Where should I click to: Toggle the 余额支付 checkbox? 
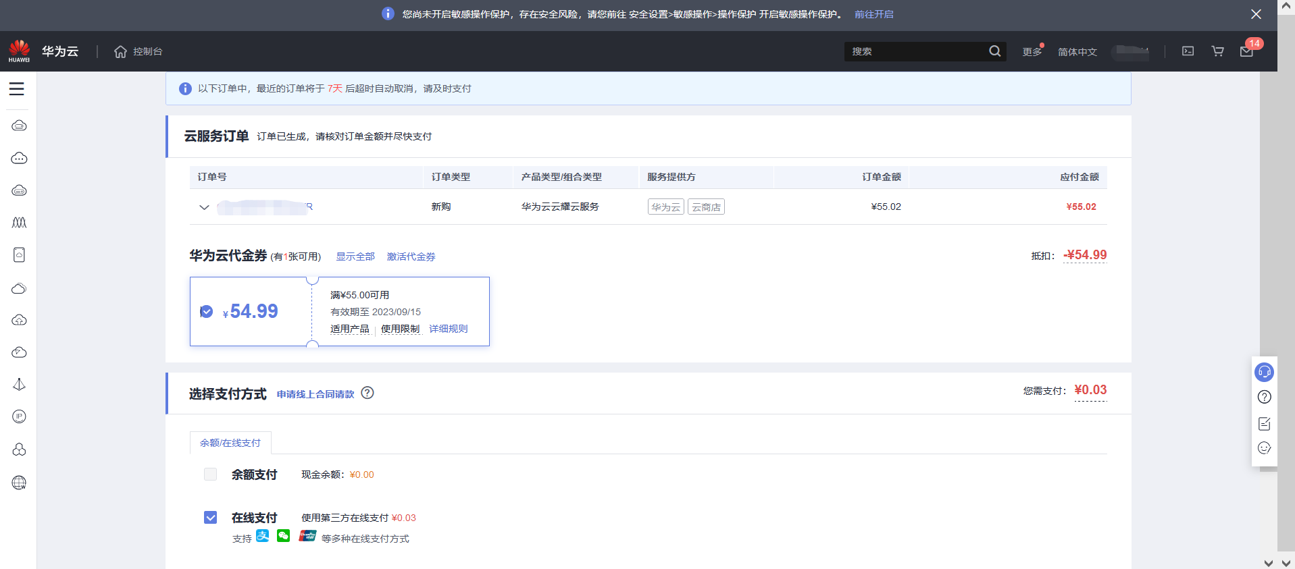pyautogui.click(x=210, y=475)
